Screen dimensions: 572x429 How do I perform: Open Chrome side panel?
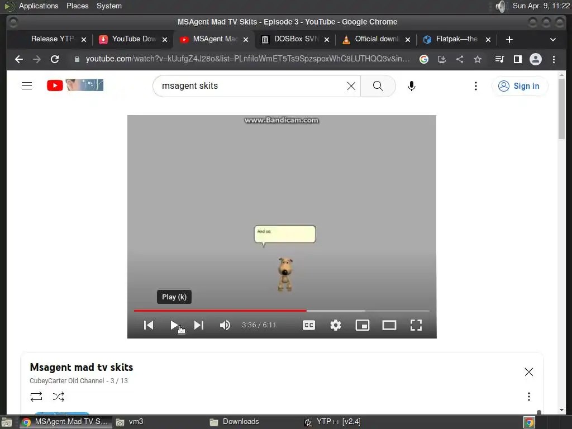(517, 59)
